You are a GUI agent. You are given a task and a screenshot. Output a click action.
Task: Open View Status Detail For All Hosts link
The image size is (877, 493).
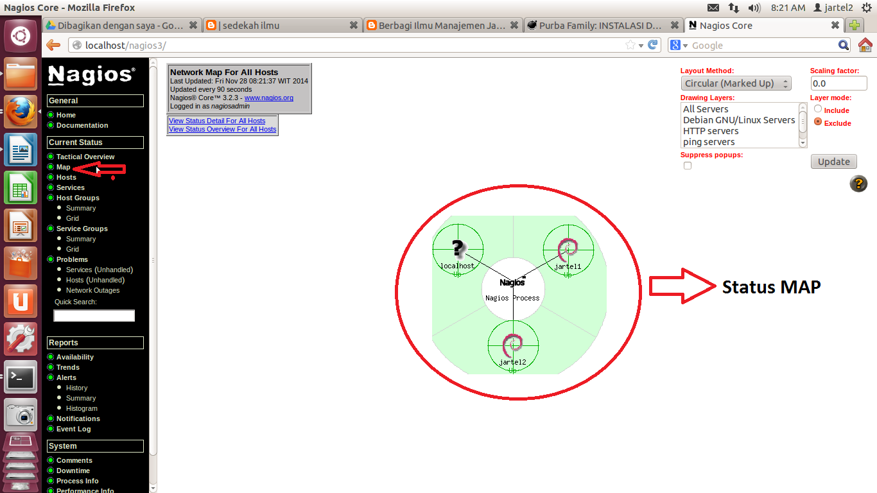point(217,121)
